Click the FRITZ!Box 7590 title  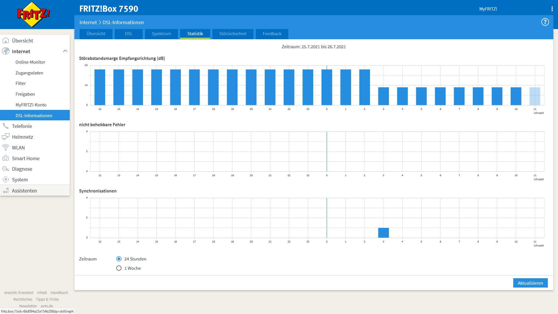[x=109, y=9]
